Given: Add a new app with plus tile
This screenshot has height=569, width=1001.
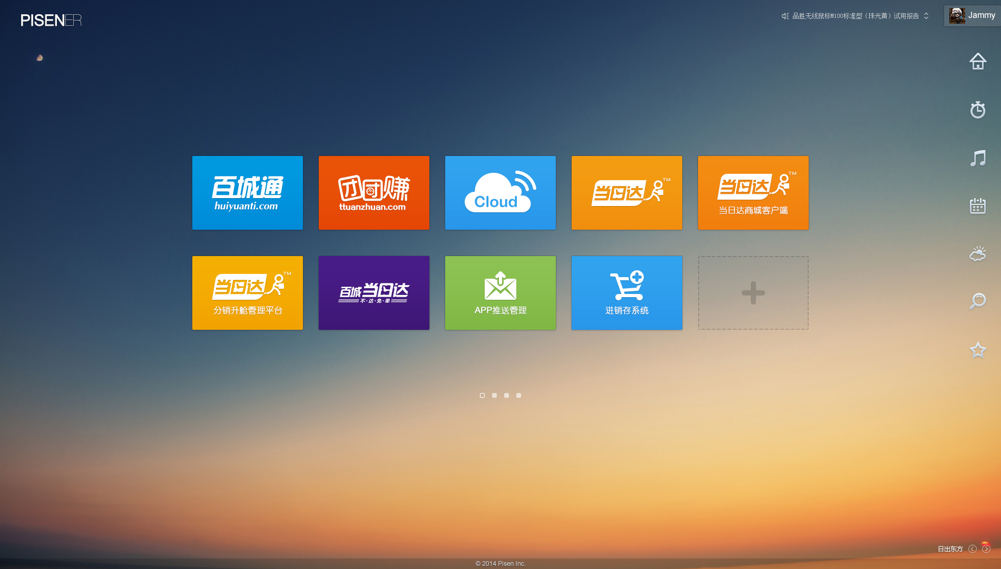Looking at the screenshot, I should pos(753,293).
